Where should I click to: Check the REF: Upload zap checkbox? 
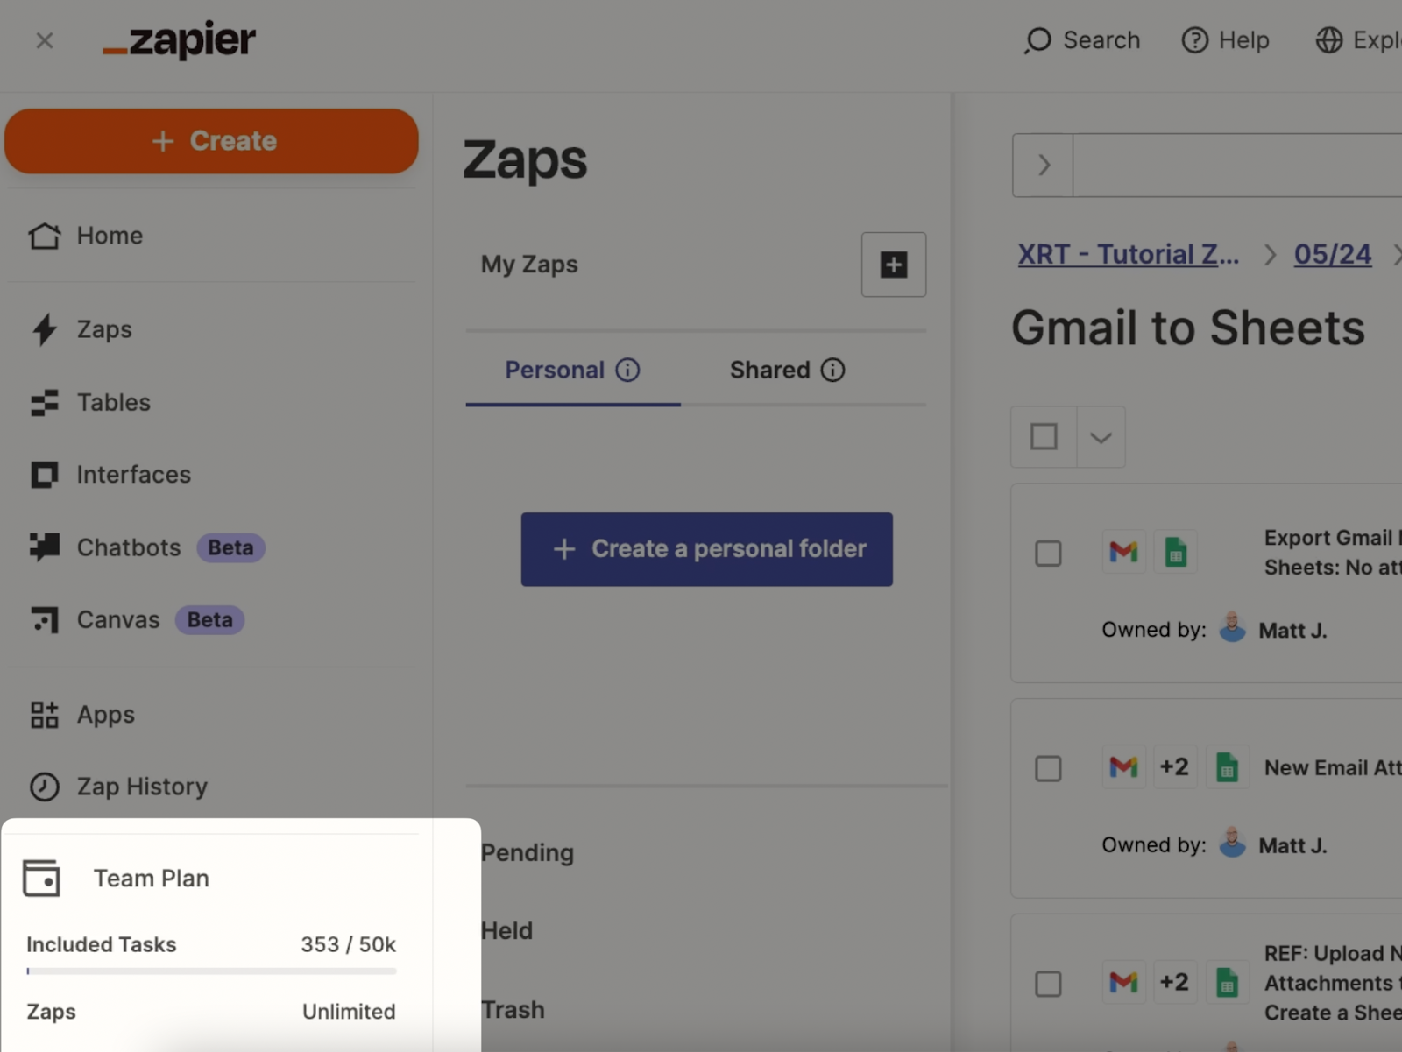(x=1048, y=984)
